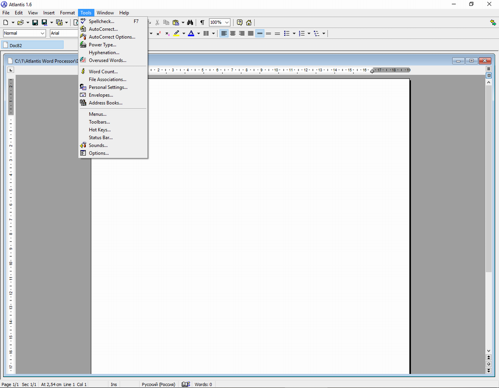Screen dimensions: 499x388
Task: Toggle single line spacing
Action: pos(259,34)
